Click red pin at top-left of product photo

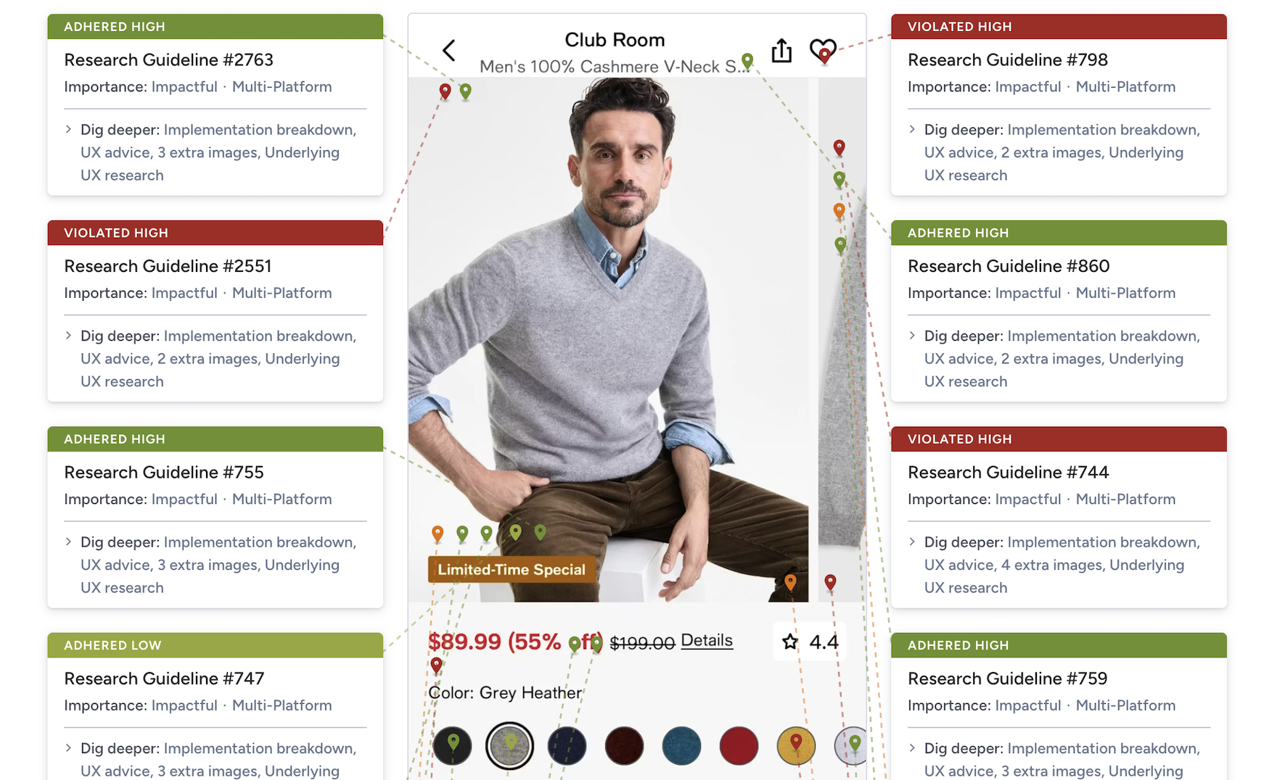[x=445, y=91]
